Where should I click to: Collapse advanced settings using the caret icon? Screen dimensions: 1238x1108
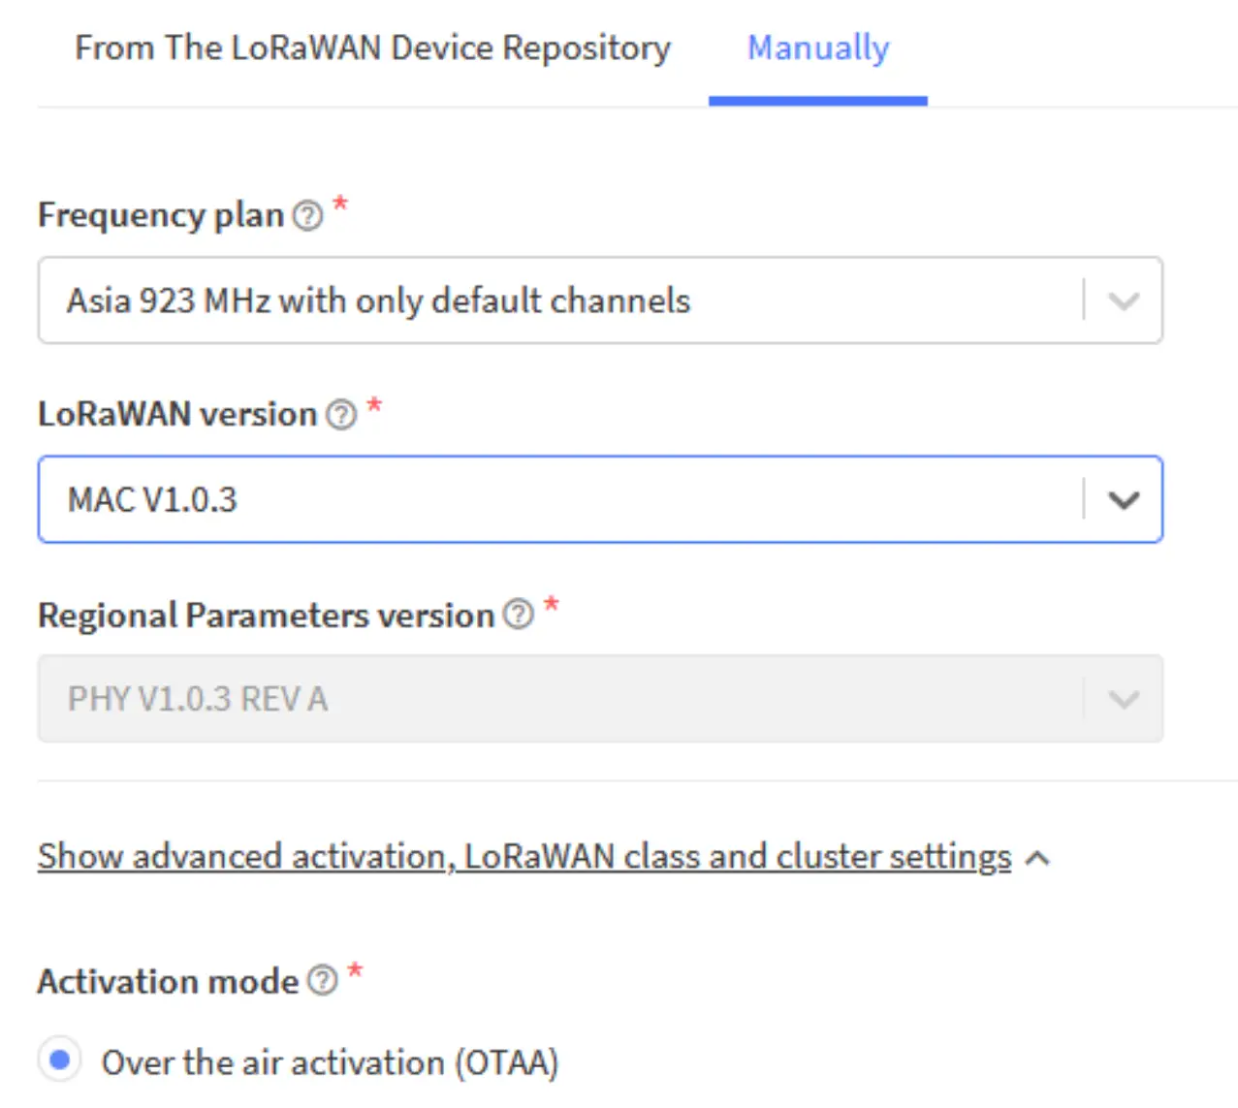tap(1038, 858)
